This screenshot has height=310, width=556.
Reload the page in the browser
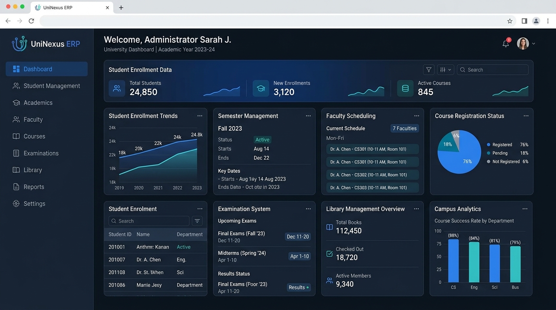[x=31, y=21]
